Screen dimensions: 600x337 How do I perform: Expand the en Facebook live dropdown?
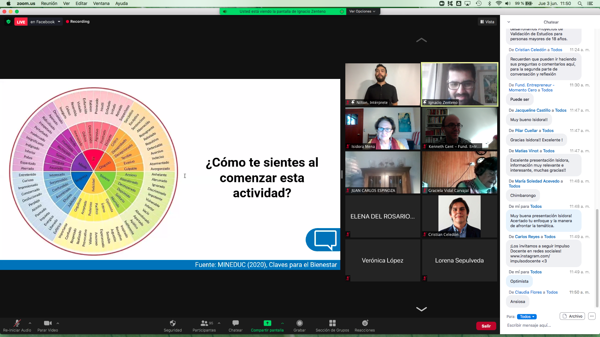[x=59, y=22]
